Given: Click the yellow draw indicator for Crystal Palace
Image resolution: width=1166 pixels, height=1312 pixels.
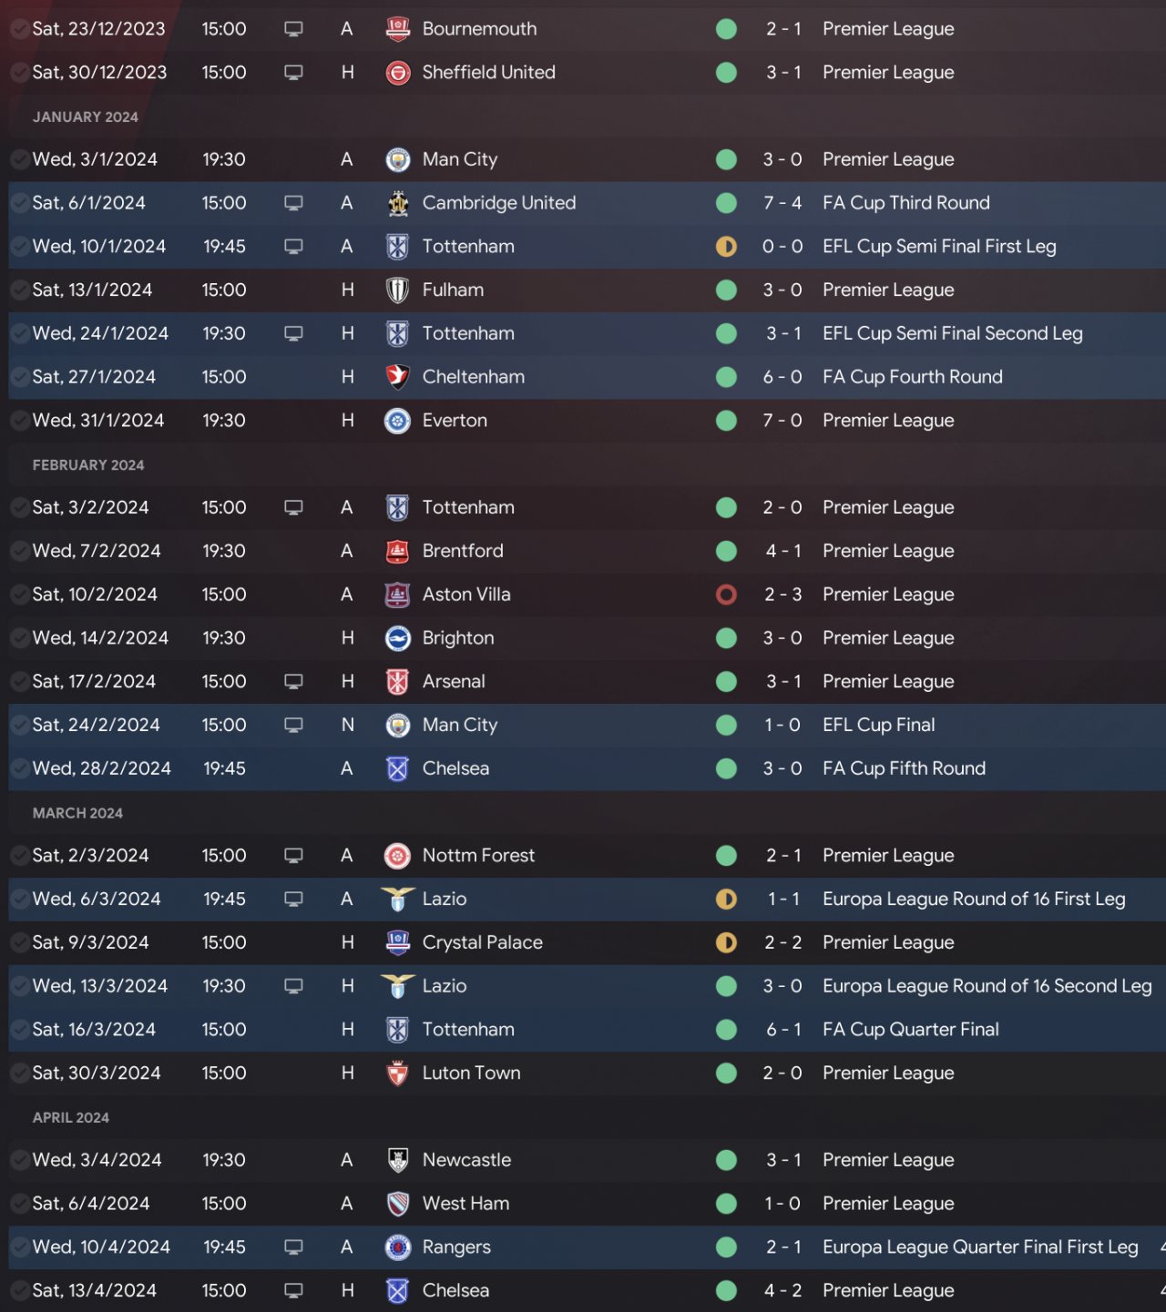Looking at the screenshot, I should click(x=726, y=942).
